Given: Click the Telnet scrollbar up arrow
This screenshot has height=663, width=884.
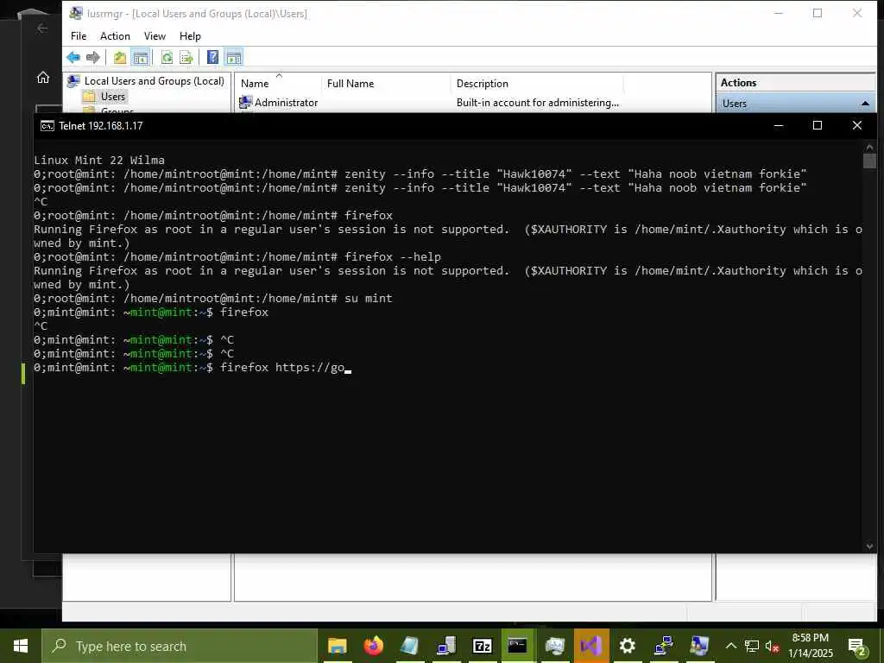Looking at the screenshot, I should point(868,147).
